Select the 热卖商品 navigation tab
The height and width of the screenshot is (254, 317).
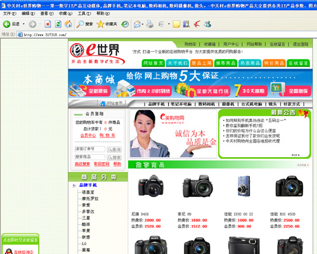tap(250, 63)
